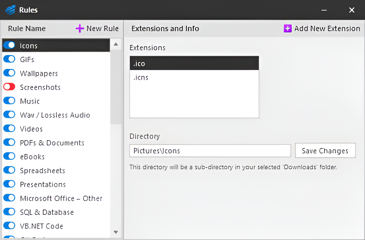Select the Screenshots rule name
Viewport: 365px width, 240px height.
(x=40, y=87)
